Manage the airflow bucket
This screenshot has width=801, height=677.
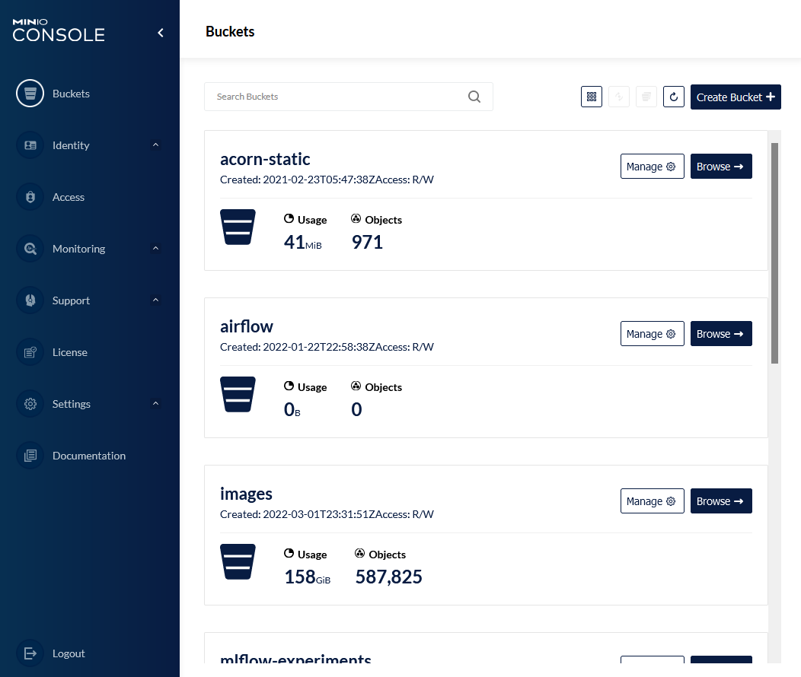point(652,334)
